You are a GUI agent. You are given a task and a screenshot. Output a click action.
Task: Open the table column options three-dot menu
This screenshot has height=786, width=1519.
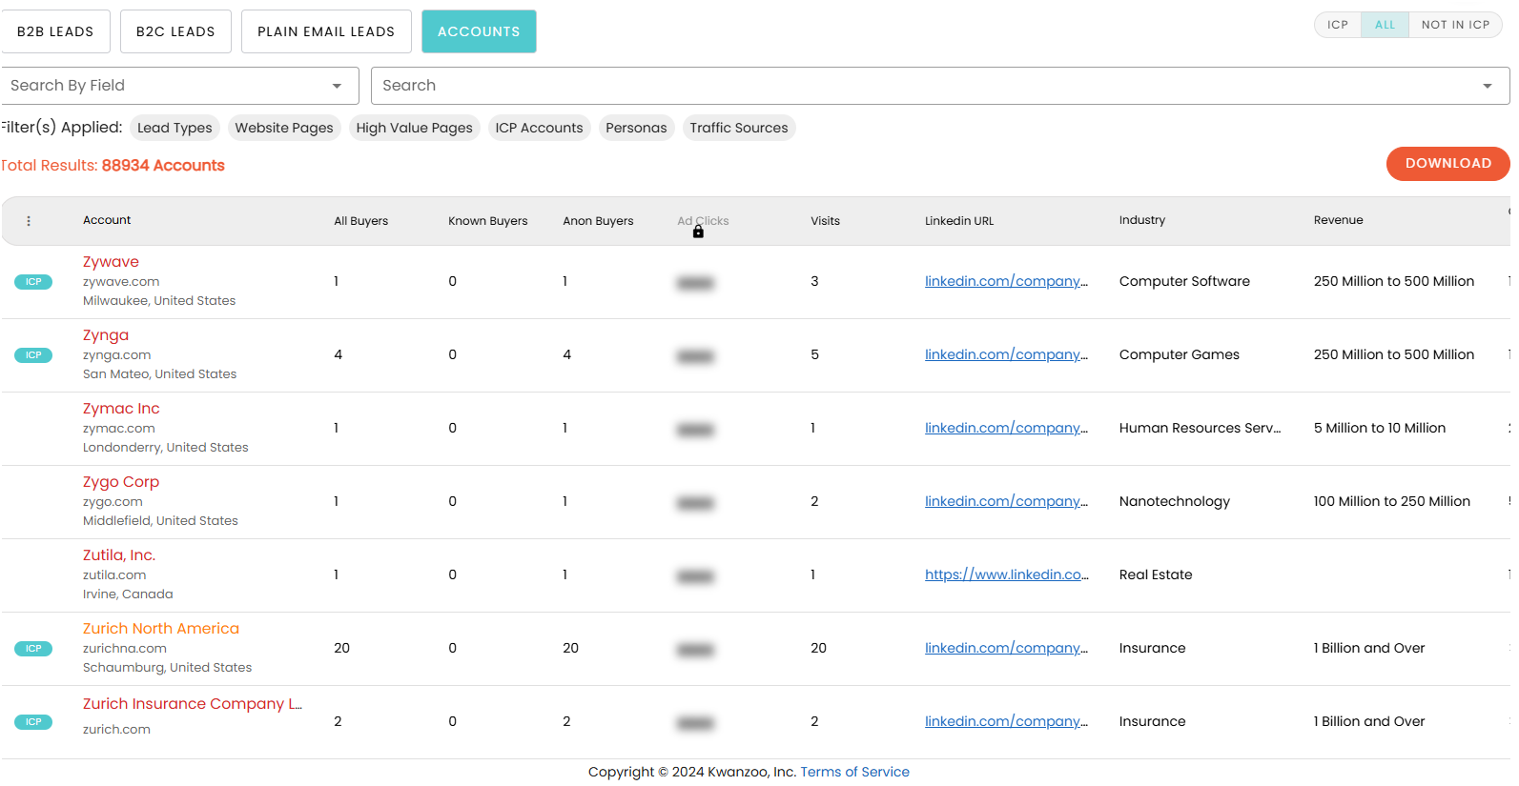[29, 221]
